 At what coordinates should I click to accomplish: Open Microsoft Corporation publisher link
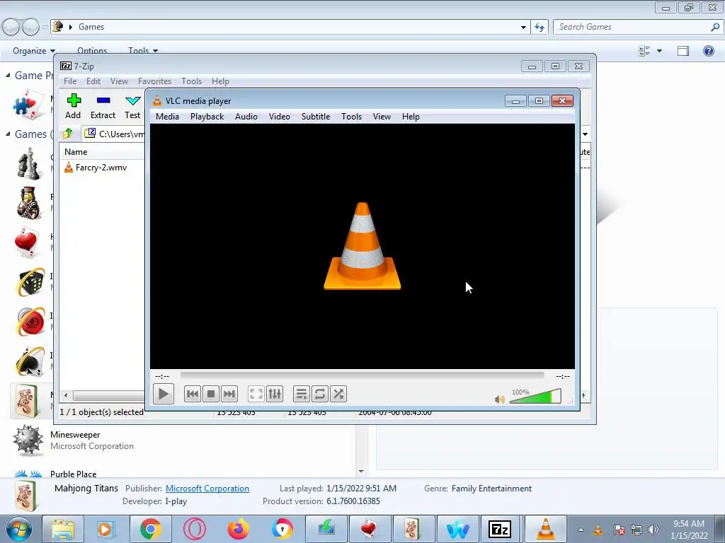tap(207, 489)
